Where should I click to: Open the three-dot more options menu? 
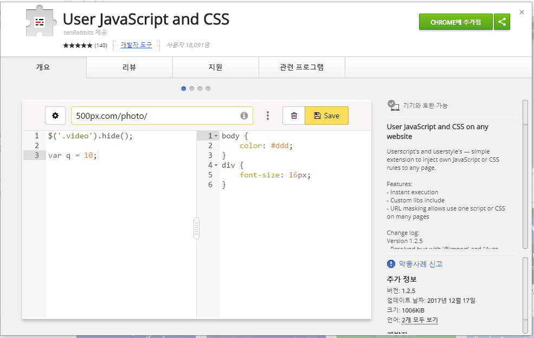pos(268,116)
